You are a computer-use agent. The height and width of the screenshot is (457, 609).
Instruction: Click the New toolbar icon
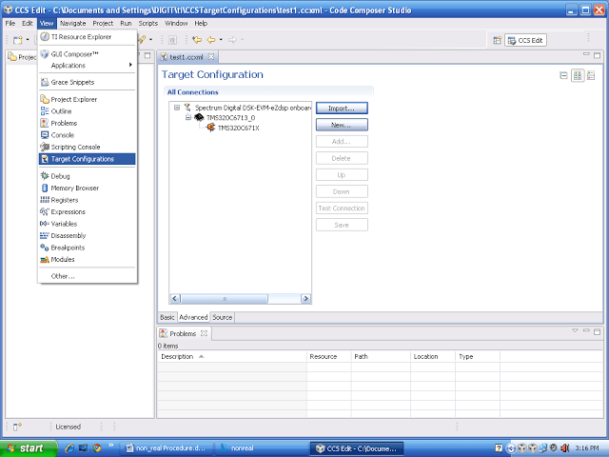coord(17,40)
